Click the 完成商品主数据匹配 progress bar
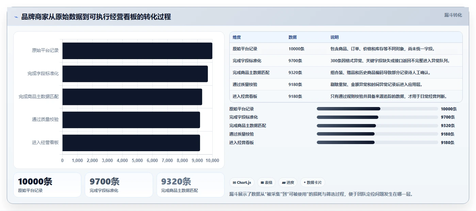The width and height of the screenshot is (476, 211). (377, 126)
